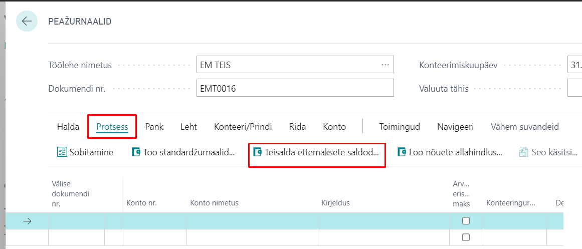Click the Teisalda ettemaksete saldod icon
Image resolution: width=582 pixels, height=249 pixels.
(258, 152)
